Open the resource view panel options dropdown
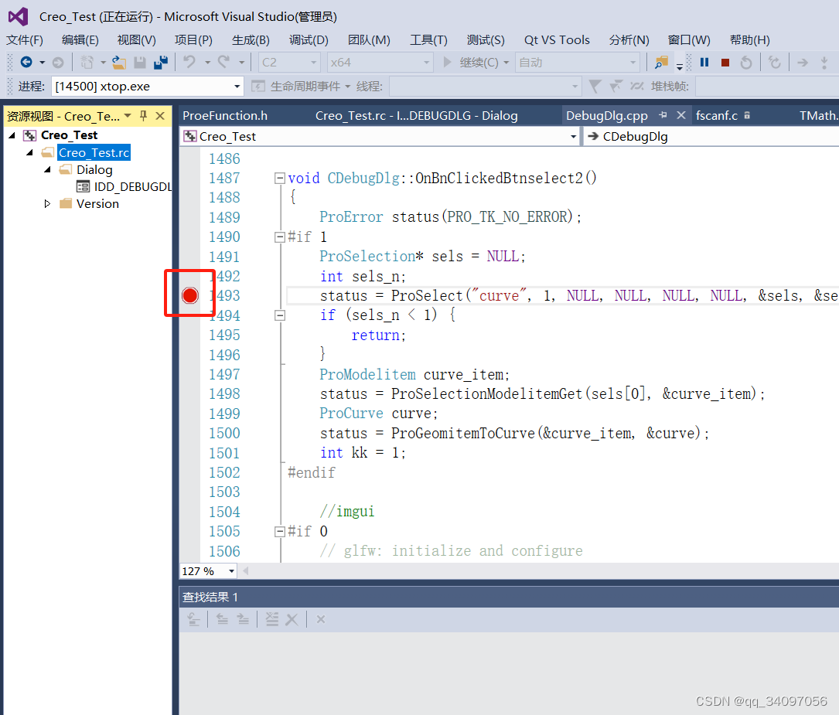Screen dimensions: 839x715 128,115
